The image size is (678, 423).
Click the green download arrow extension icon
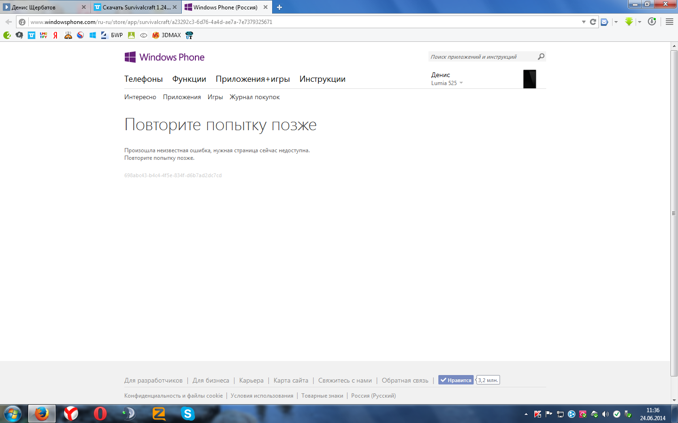(x=629, y=22)
